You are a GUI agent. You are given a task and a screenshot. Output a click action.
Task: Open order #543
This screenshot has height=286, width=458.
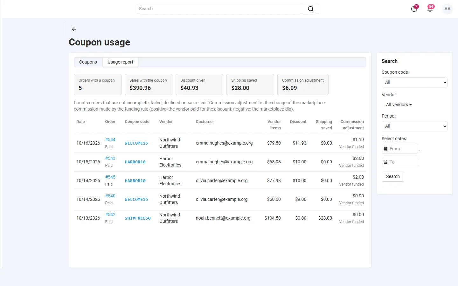(110, 158)
